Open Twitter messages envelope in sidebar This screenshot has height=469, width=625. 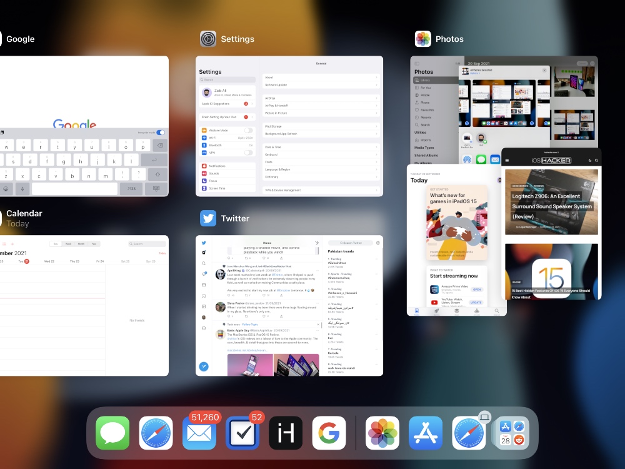coord(204,285)
